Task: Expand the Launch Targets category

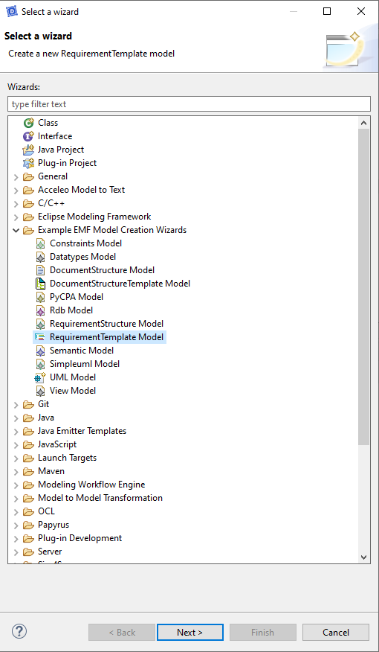Action: click(x=16, y=458)
